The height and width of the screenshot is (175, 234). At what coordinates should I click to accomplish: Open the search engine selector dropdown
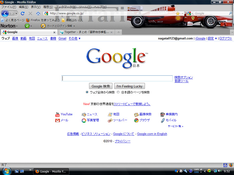[192, 14]
